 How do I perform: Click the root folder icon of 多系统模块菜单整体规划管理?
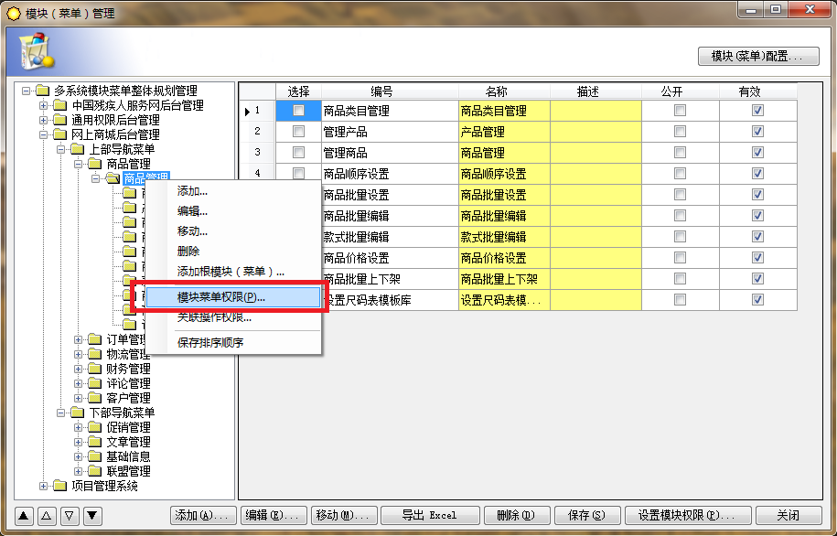(x=43, y=91)
